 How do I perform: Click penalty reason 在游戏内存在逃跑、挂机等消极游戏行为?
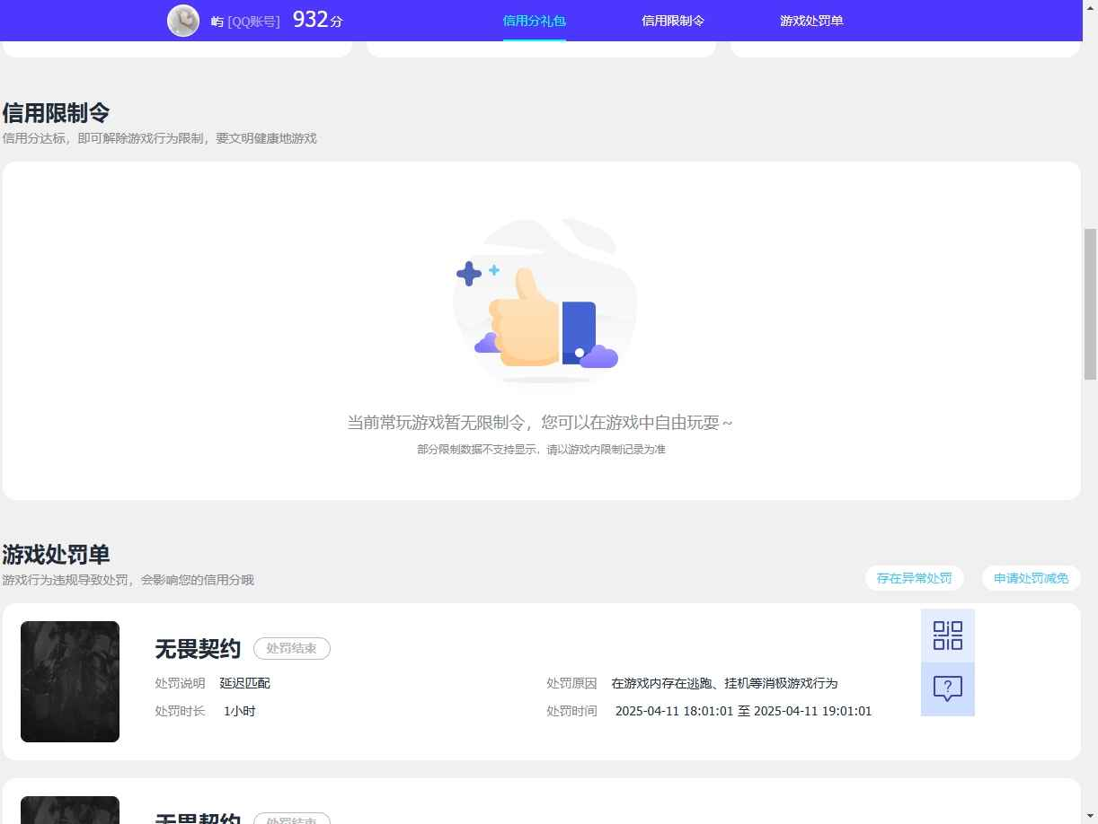pyautogui.click(x=724, y=683)
